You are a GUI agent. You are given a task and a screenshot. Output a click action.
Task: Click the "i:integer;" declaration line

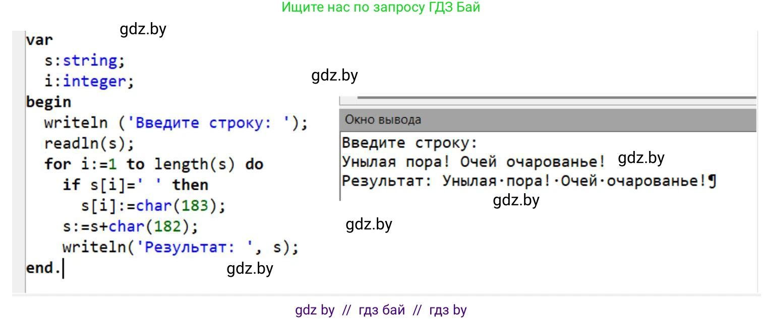(x=89, y=82)
